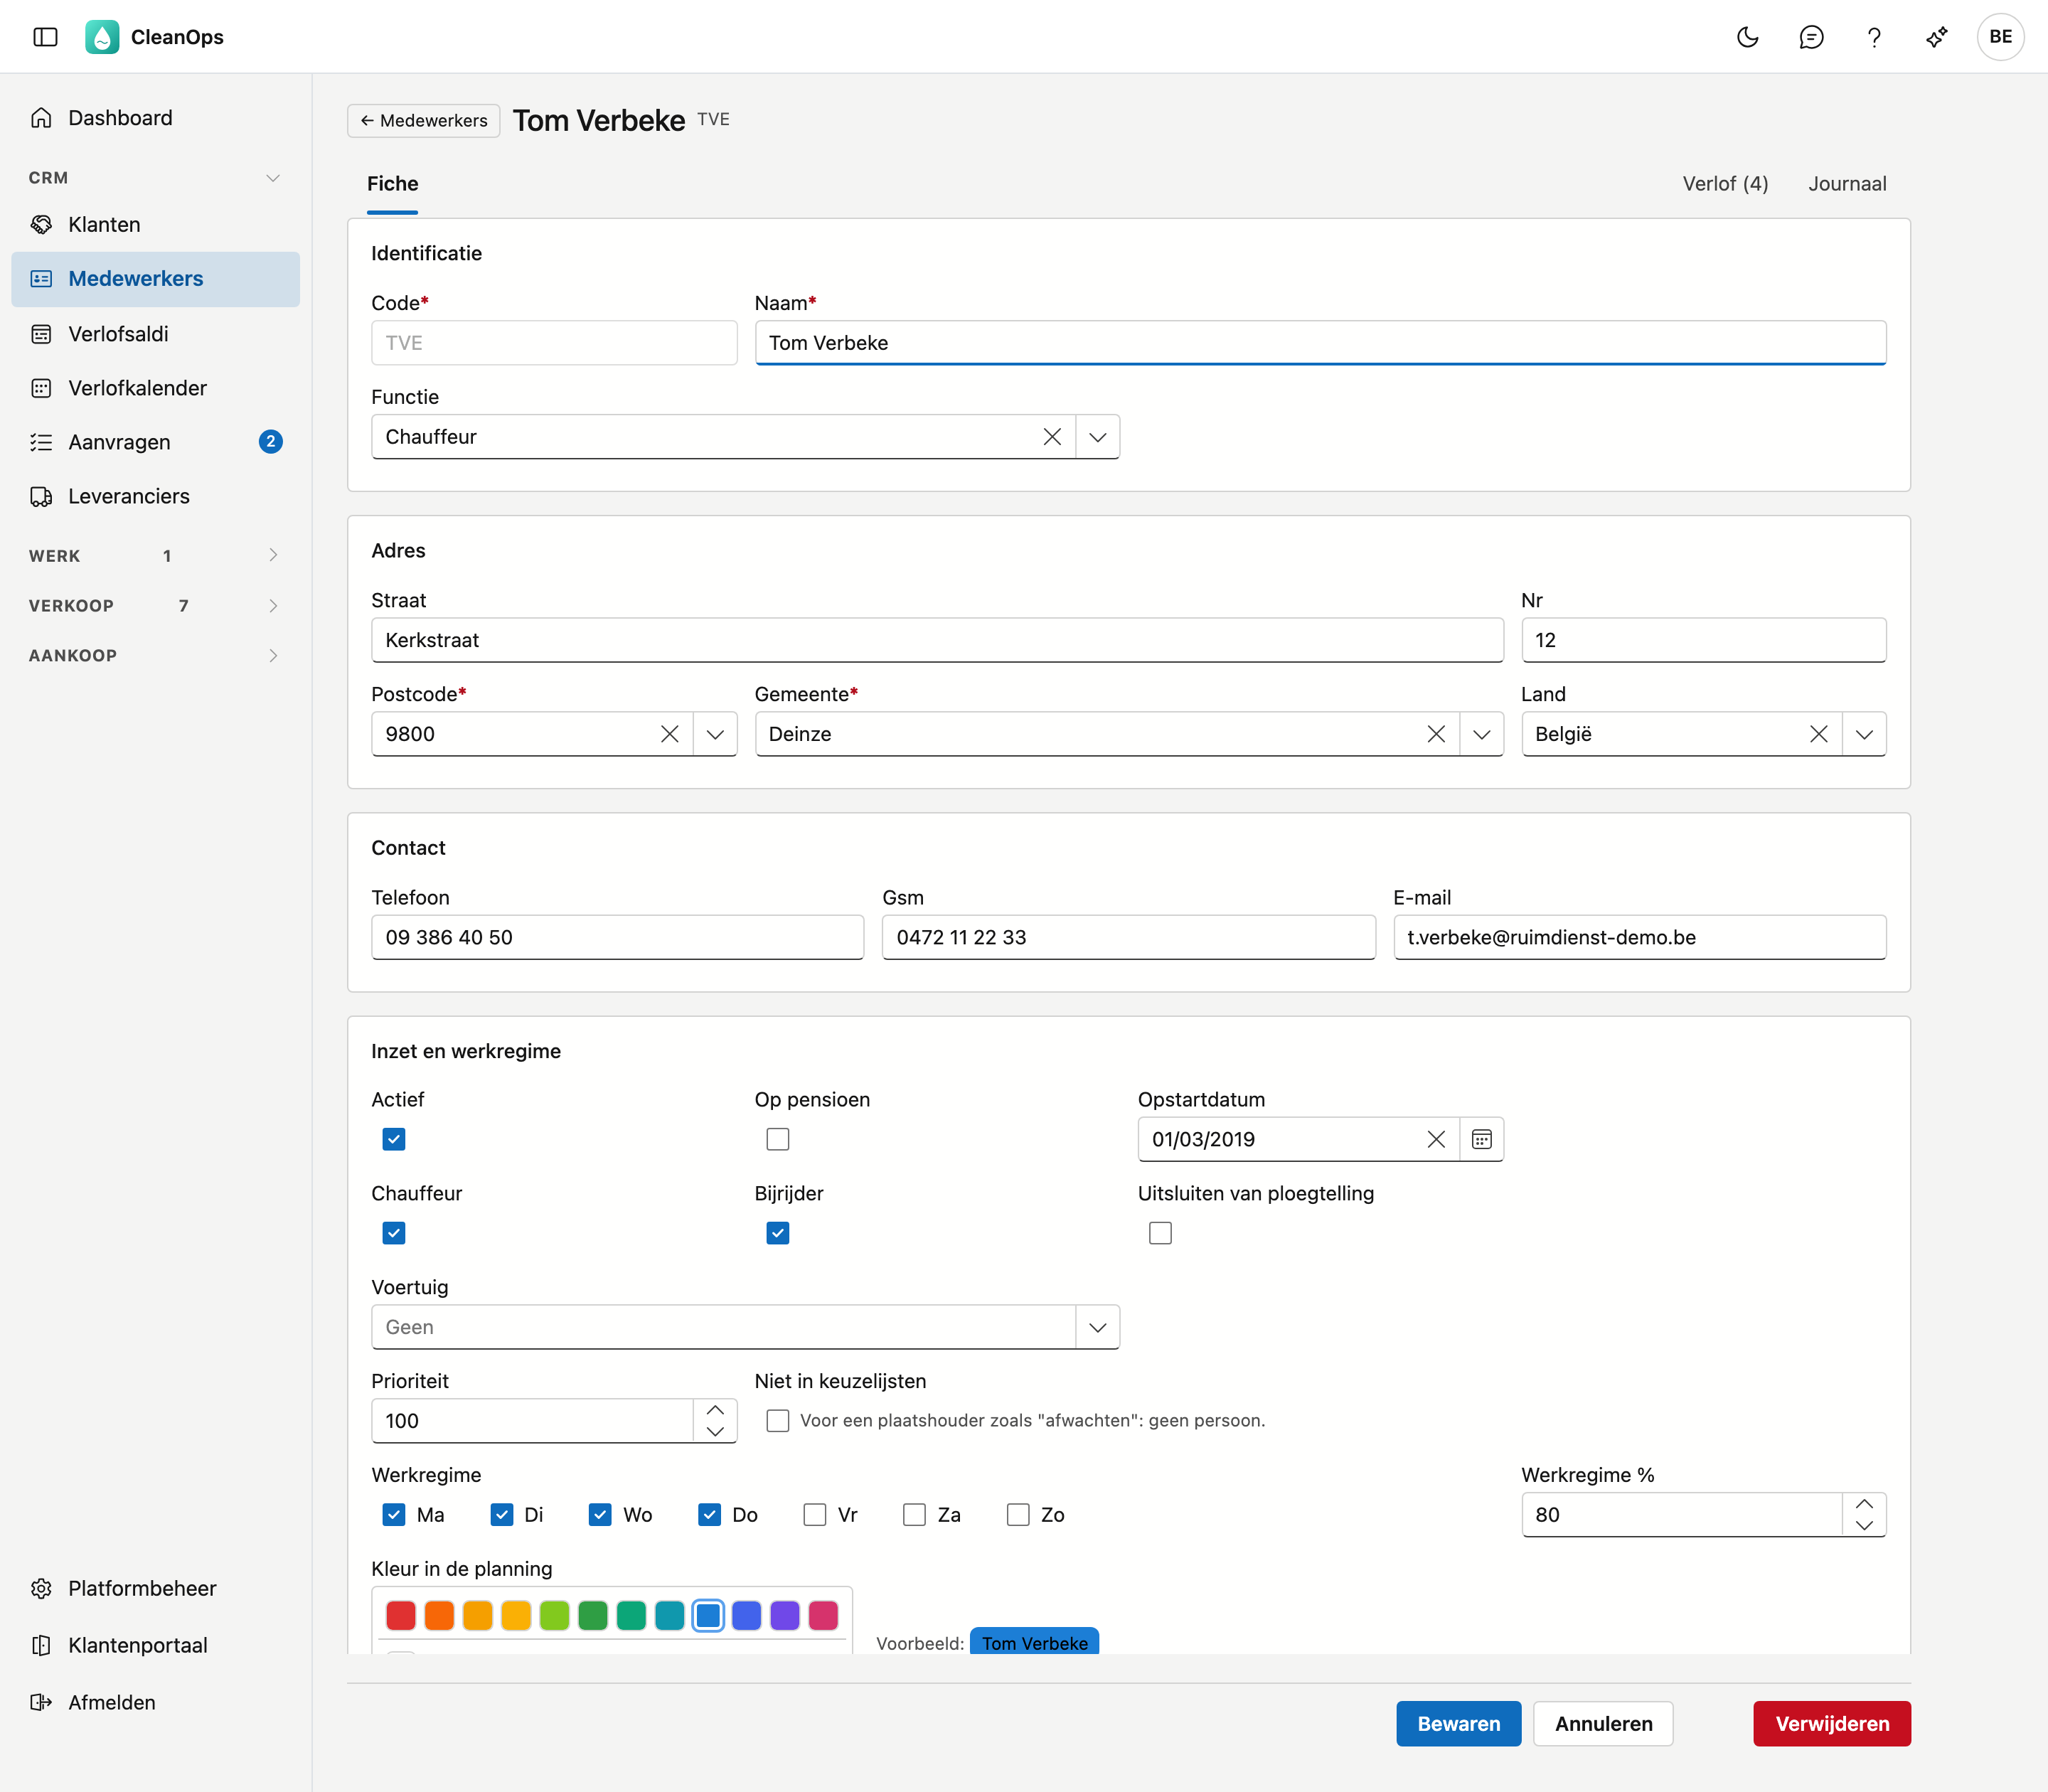
Task: Enable the Vr werkregime checkbox
Action: pyautogui.click(x=815, y=1515)
